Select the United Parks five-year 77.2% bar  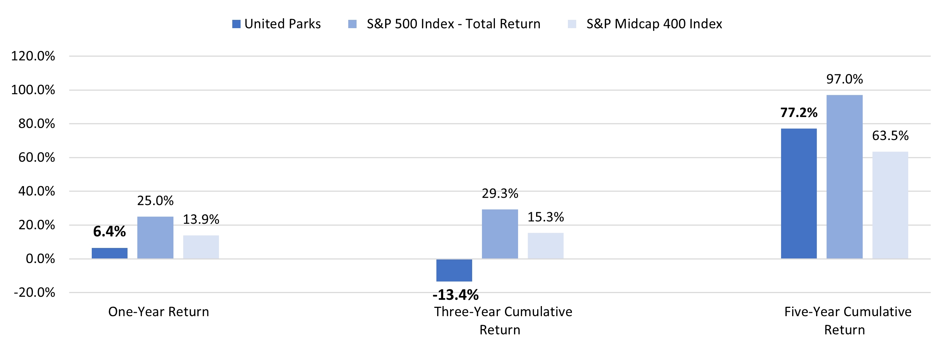[799, 194]
